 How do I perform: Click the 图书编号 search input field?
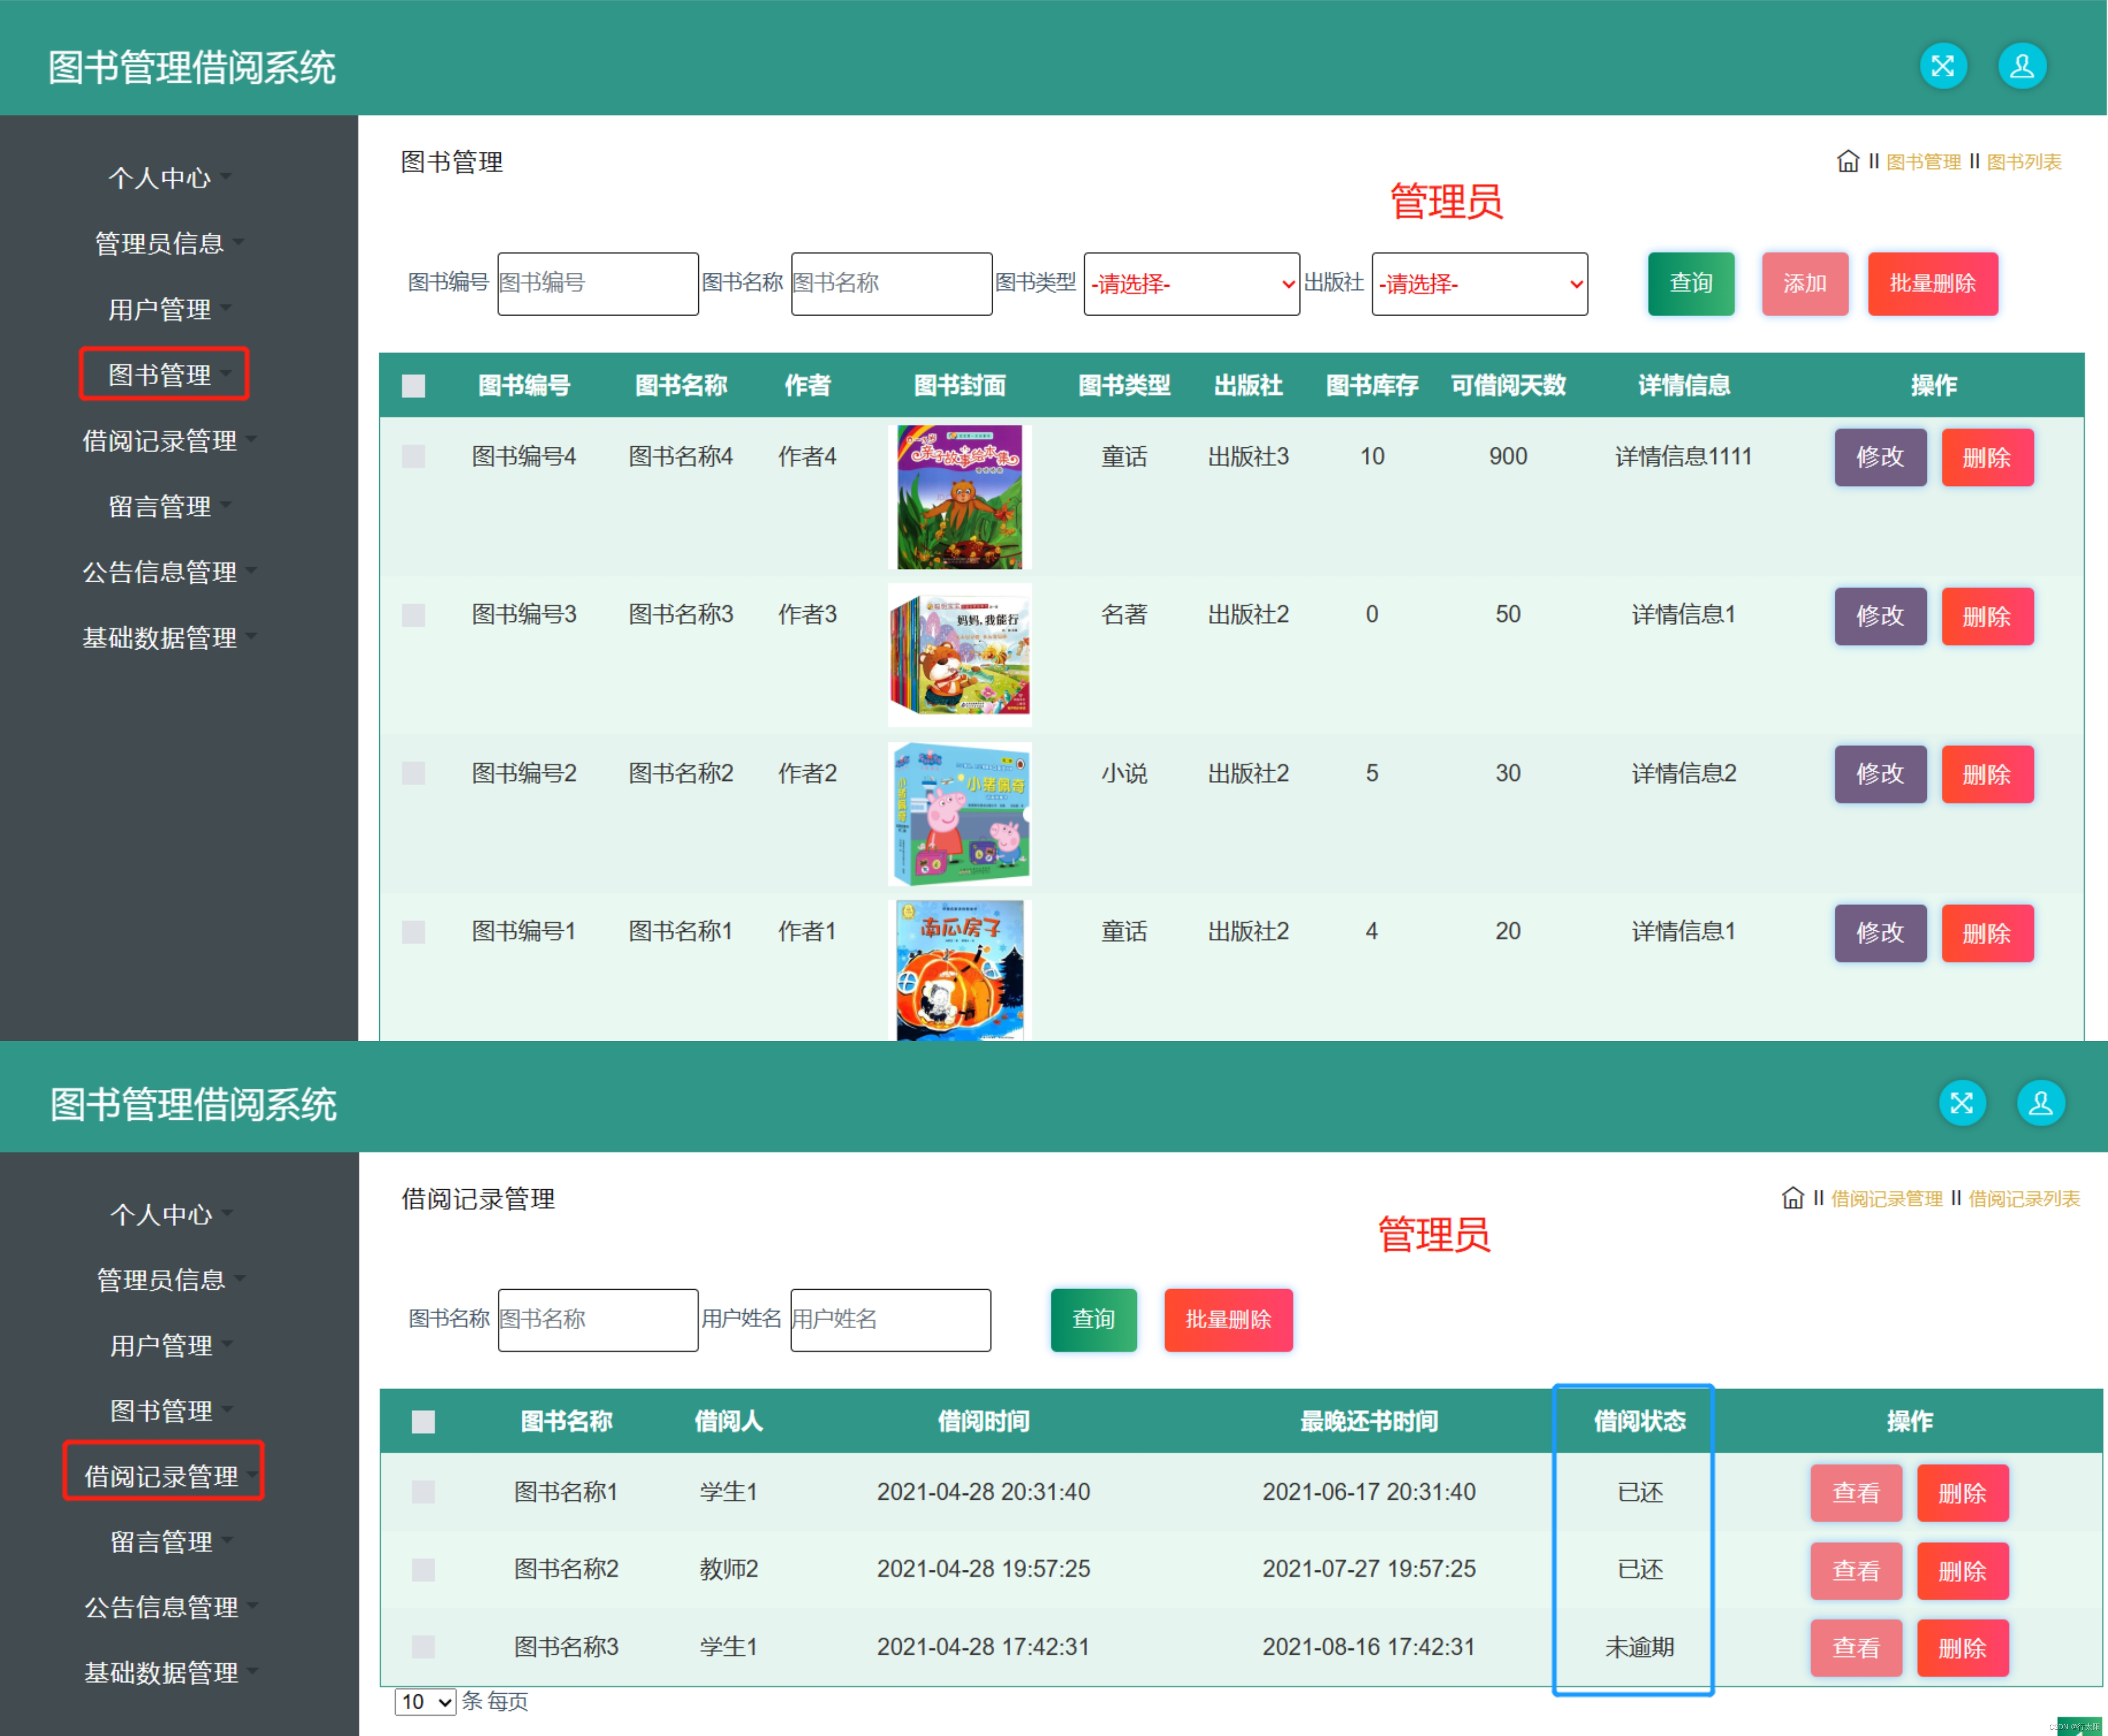click(x=598, y=284)
